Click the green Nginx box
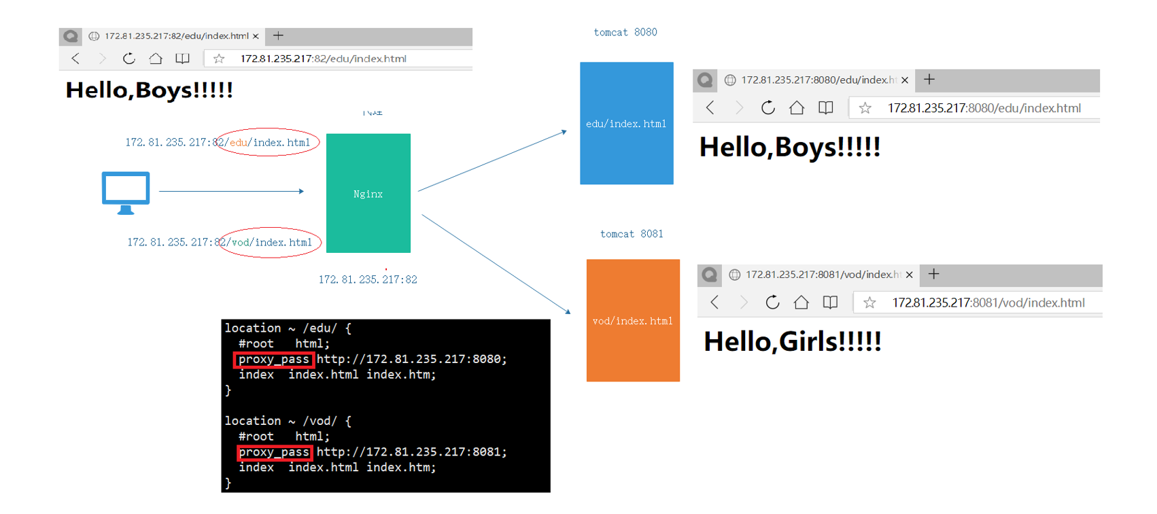 click(x=368, y=193)
